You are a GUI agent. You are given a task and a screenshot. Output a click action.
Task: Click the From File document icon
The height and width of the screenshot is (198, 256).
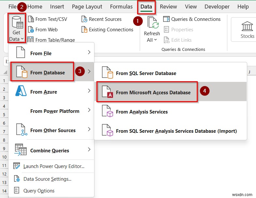point(21,52)
